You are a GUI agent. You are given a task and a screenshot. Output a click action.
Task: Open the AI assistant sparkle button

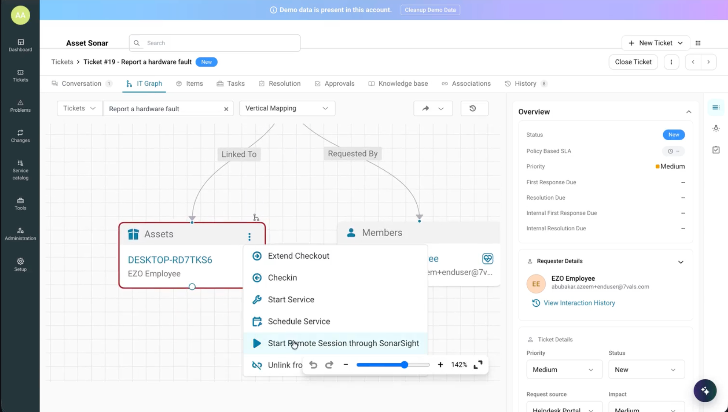[705, 390]
